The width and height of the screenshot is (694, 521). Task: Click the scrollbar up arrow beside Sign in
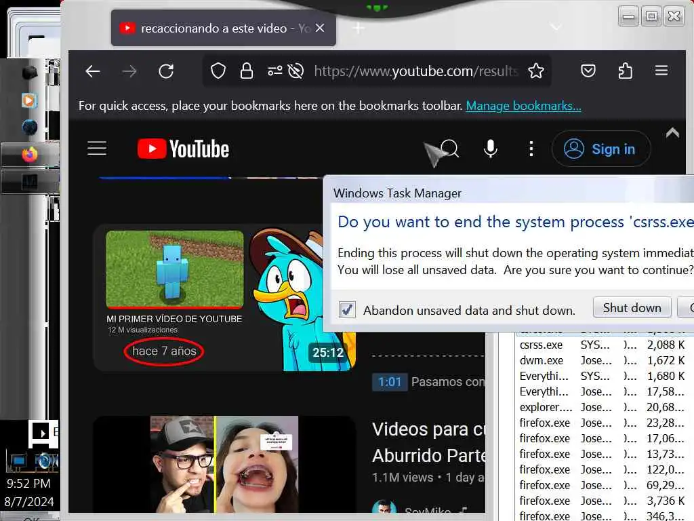[x=672, y=132]
